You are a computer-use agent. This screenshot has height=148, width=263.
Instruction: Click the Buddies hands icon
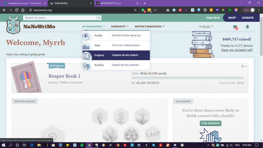coord(87,65)
